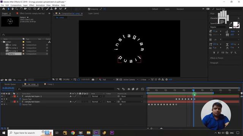Viewport: 243px width, 136px height.
Task: Open the Animation menu
Action: pos(40,5)
